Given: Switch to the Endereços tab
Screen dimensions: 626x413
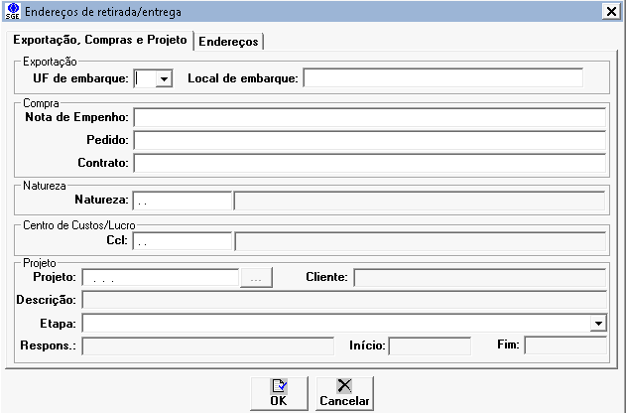Looking at the screenshot, I should point(228,42).
